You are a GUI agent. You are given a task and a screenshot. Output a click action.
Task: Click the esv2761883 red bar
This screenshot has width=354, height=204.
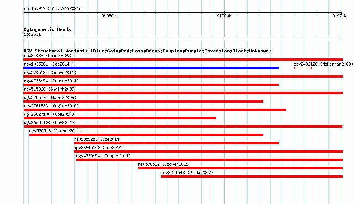(155, 110)
